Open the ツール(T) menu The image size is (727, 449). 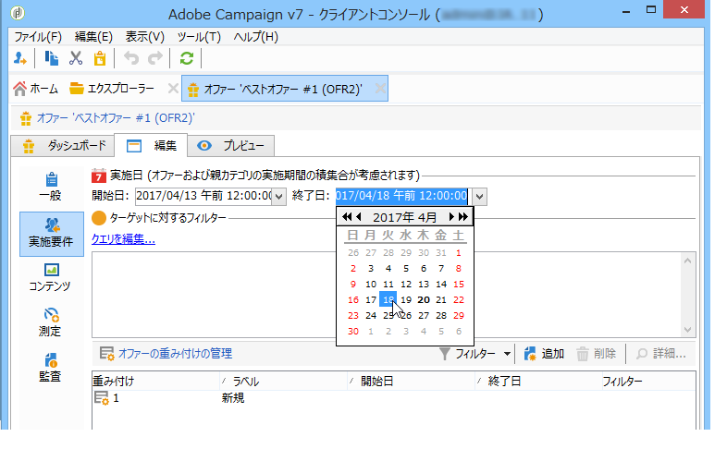pyautogui.click(x=199, y=37)
